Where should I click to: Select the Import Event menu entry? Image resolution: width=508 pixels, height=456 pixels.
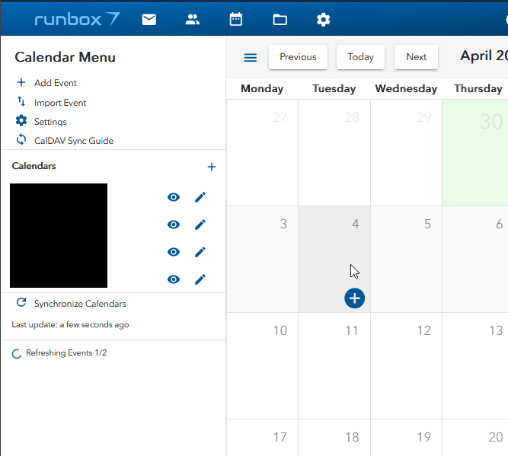tap(60, 103)
